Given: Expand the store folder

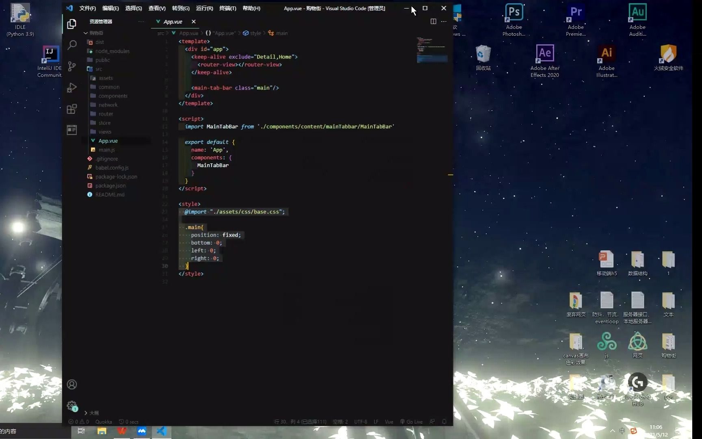Looking at the screenshot, I should (104, 122).
